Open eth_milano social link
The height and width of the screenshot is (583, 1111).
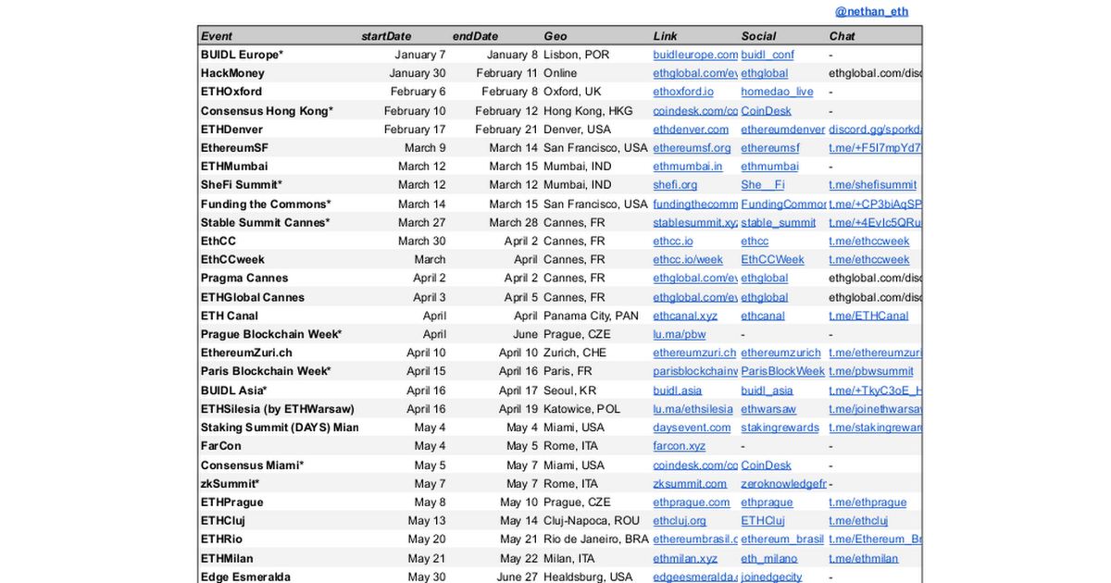768,559
